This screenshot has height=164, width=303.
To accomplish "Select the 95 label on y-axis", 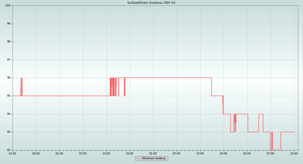I will point(9,96).
